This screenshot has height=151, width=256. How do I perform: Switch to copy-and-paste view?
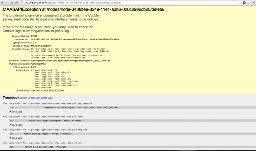pos(36,98)
